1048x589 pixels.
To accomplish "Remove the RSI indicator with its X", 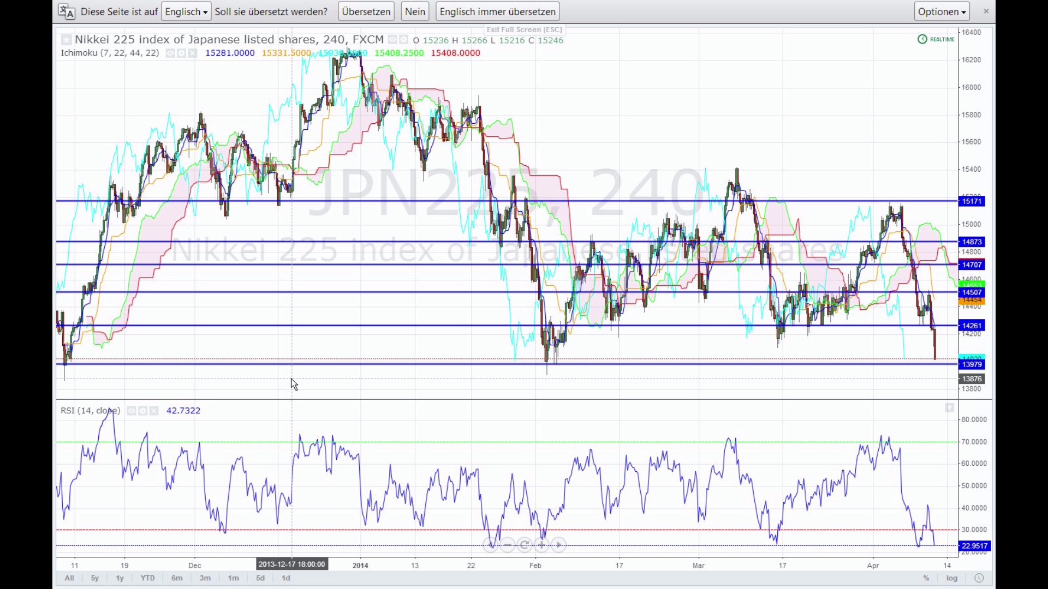I will (x=154, y=411).
